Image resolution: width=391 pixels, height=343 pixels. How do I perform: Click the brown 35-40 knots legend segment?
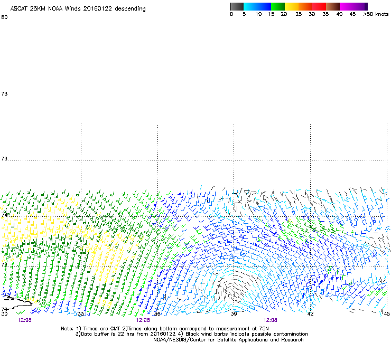pos(333,6)
